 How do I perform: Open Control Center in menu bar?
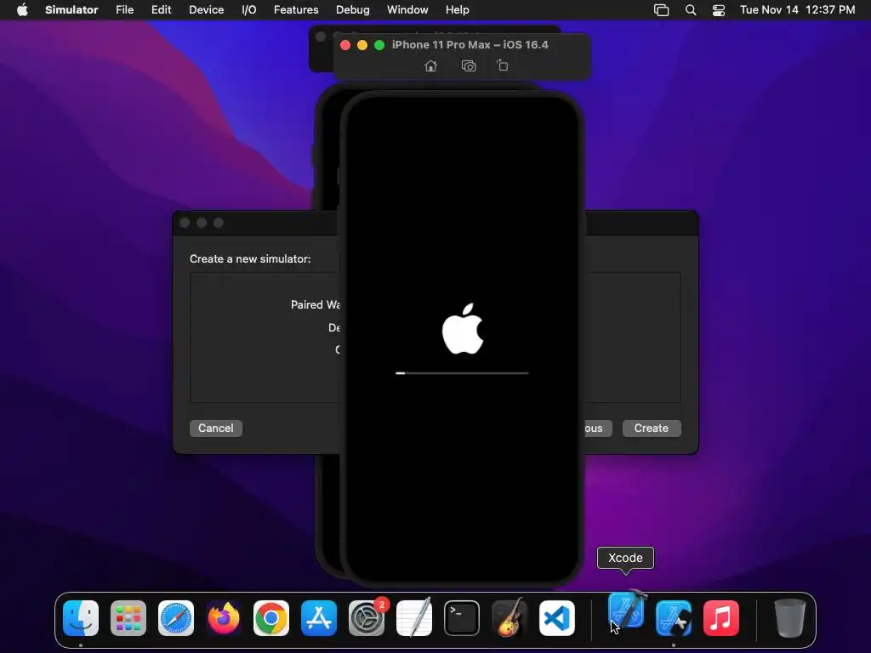pos(718,10)
